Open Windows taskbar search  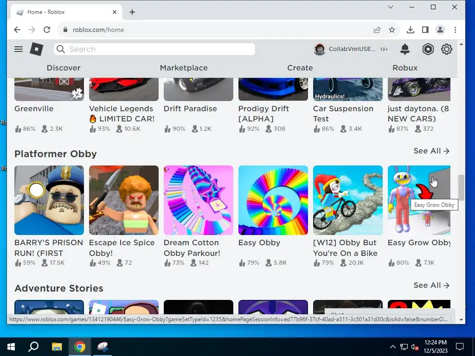pos(33,347)
